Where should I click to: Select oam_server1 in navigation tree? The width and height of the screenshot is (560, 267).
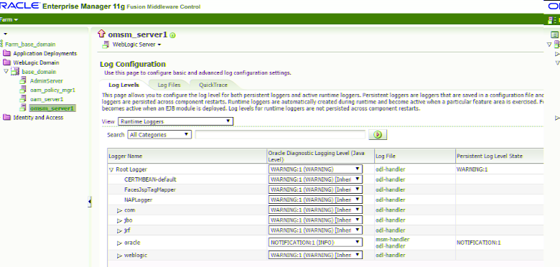pyautogui.click(x=47, y=99)
